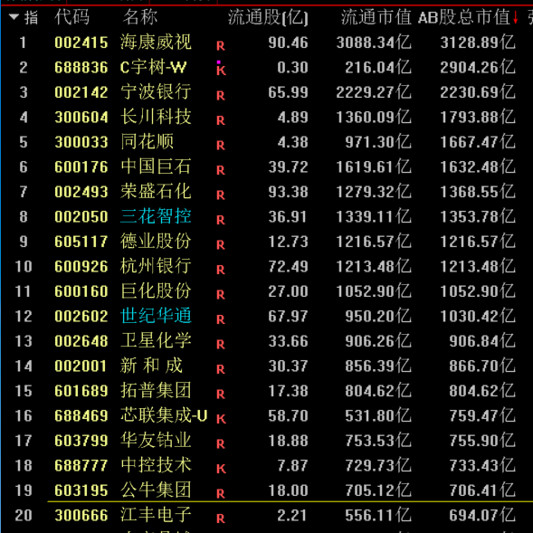Select stock name 同花顺
Screen dimensions: 533x533
(x=147, y=141)
